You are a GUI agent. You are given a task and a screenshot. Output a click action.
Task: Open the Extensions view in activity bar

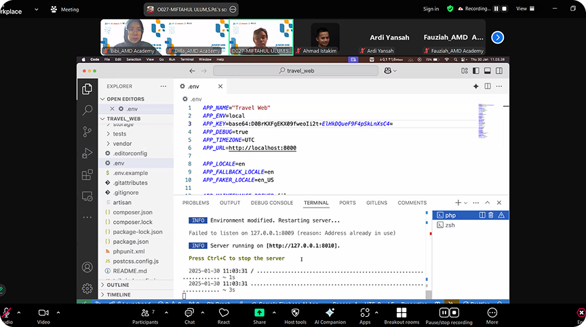pyautogui.click(x=87, y=174)
